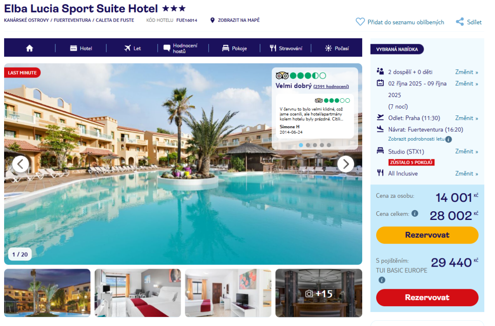Show next photo with right arrow
Screen dimensions: 495x326
coord(346,164)
